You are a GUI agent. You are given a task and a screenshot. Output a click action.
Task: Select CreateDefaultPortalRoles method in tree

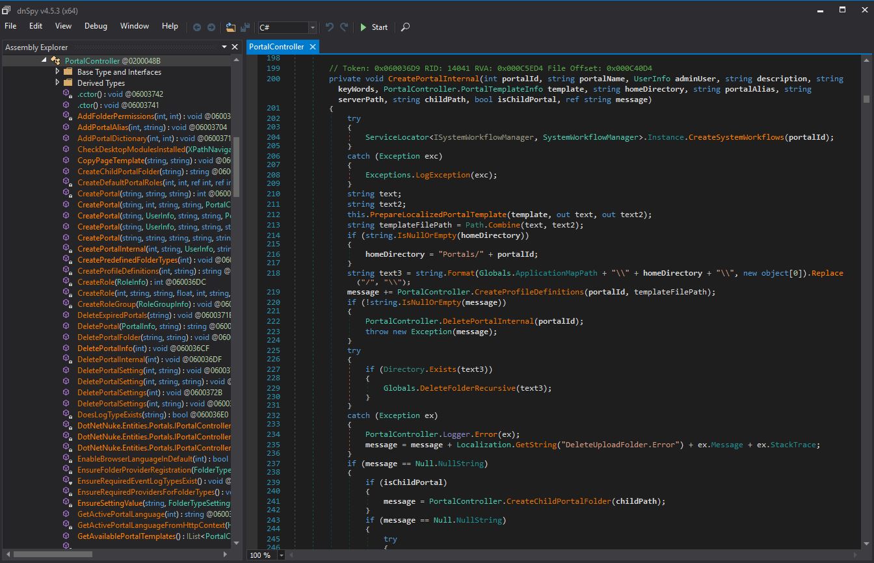(x=153, y=182)
